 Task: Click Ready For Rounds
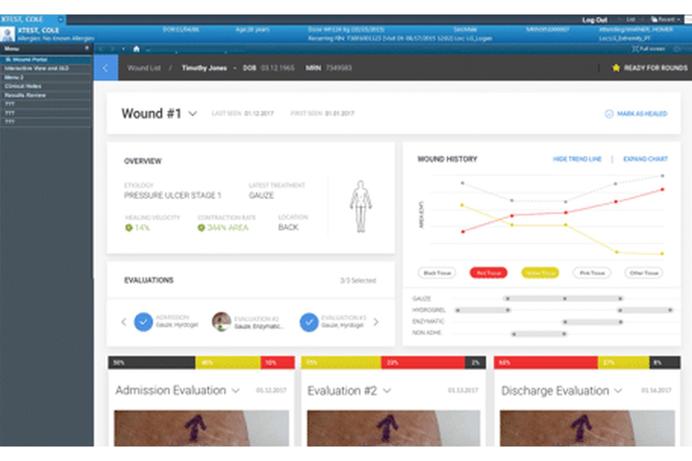(x=656, y=68)
